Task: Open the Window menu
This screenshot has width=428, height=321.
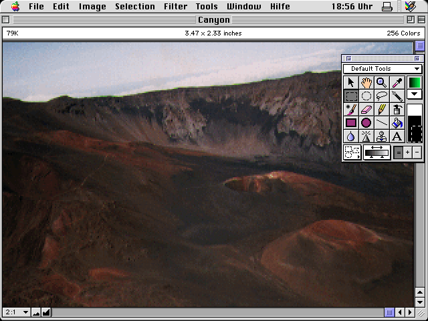Action: click(x=243, y=6)
